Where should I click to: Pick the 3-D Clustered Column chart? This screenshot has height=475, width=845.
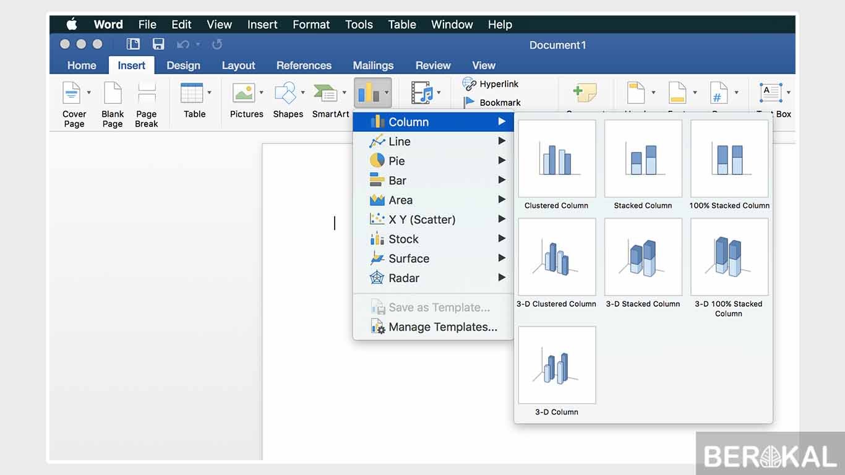pyautogui.click(x=557, y=257)
